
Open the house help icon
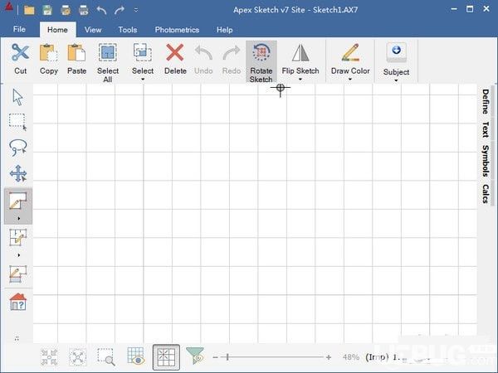pos(17,302)
